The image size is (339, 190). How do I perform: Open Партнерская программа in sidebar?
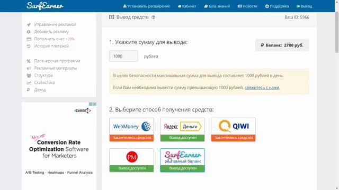57,61
